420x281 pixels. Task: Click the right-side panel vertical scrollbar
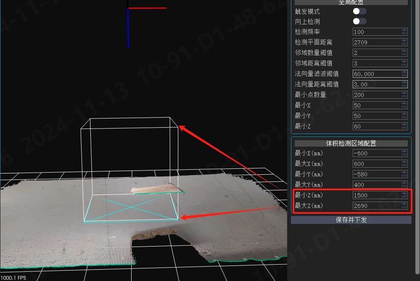tap(417, 137)
